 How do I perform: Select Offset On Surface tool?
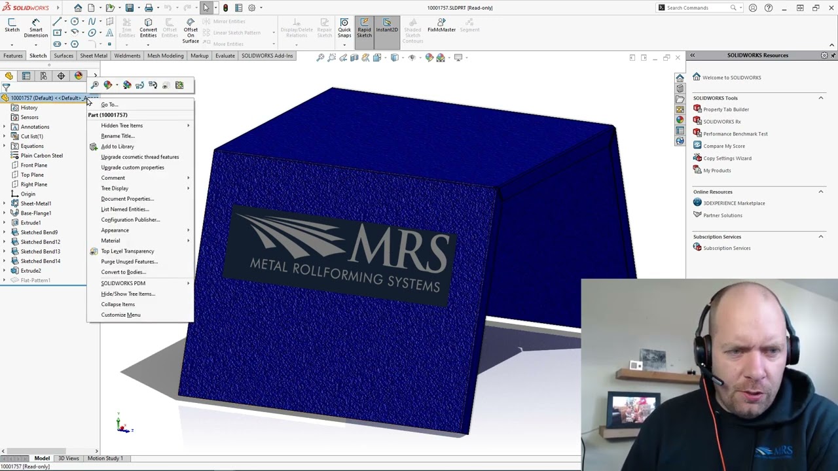click(x=191, y=31)
